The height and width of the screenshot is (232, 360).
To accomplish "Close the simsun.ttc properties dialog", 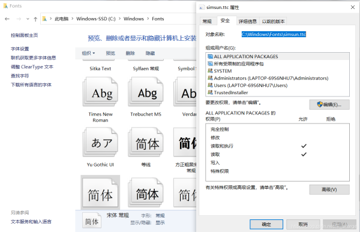I will point(353,7).
